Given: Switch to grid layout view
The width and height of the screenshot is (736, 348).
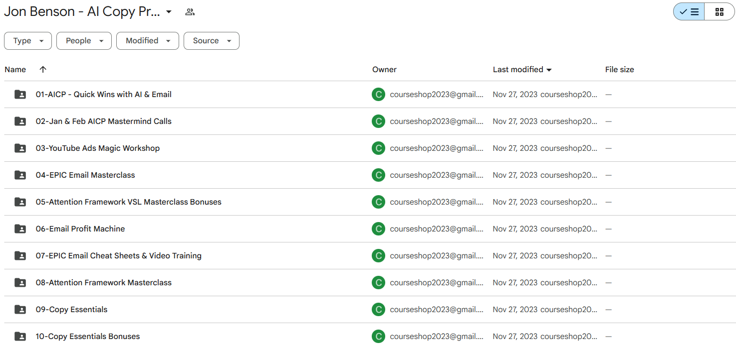Looking at the screenshot, I should pos(719,12).
